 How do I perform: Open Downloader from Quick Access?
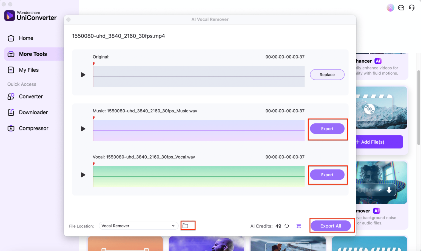point(33,112)
